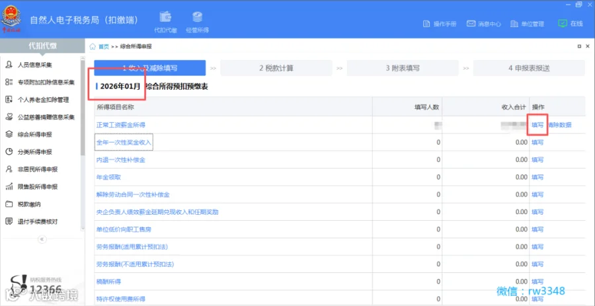Open 专项附加扣除信息采集 in sidebar

46,82
